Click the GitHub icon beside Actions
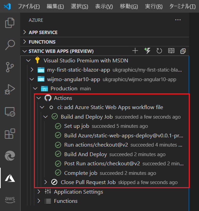199x211 pixels. (x=48, y=98)
